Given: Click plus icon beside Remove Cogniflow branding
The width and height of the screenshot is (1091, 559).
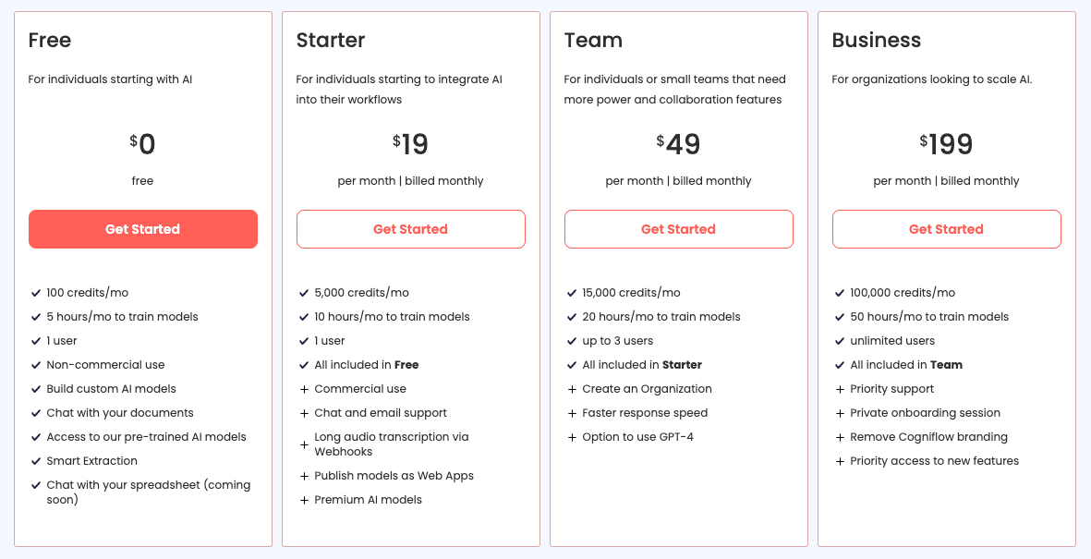Looking at the screenshot, I should coord(840,437).
